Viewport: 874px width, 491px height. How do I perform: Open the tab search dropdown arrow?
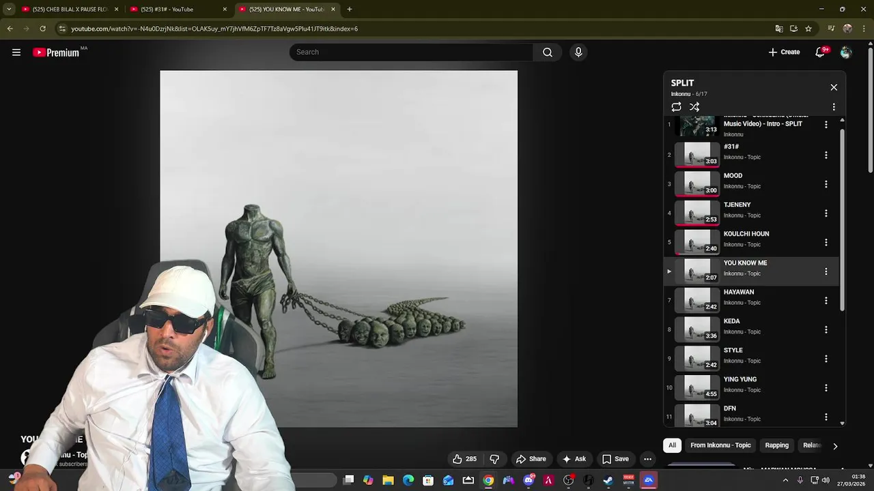9,10
